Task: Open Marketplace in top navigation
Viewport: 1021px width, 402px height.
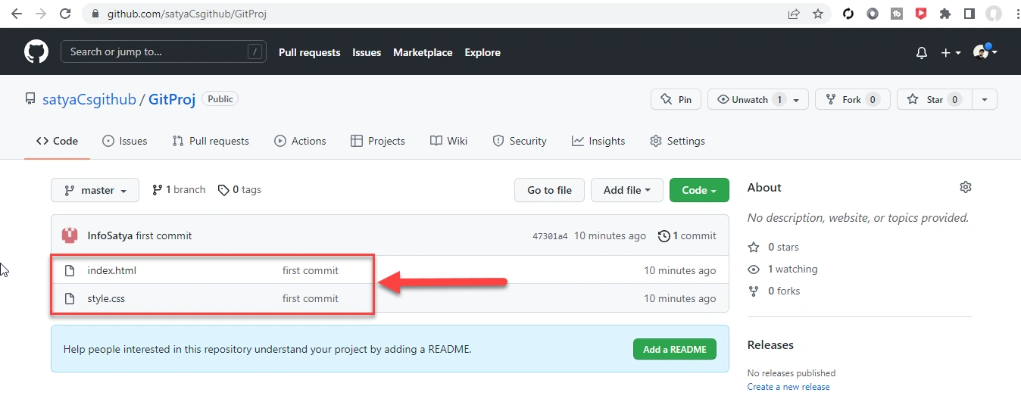Action: tap(423, 52)
